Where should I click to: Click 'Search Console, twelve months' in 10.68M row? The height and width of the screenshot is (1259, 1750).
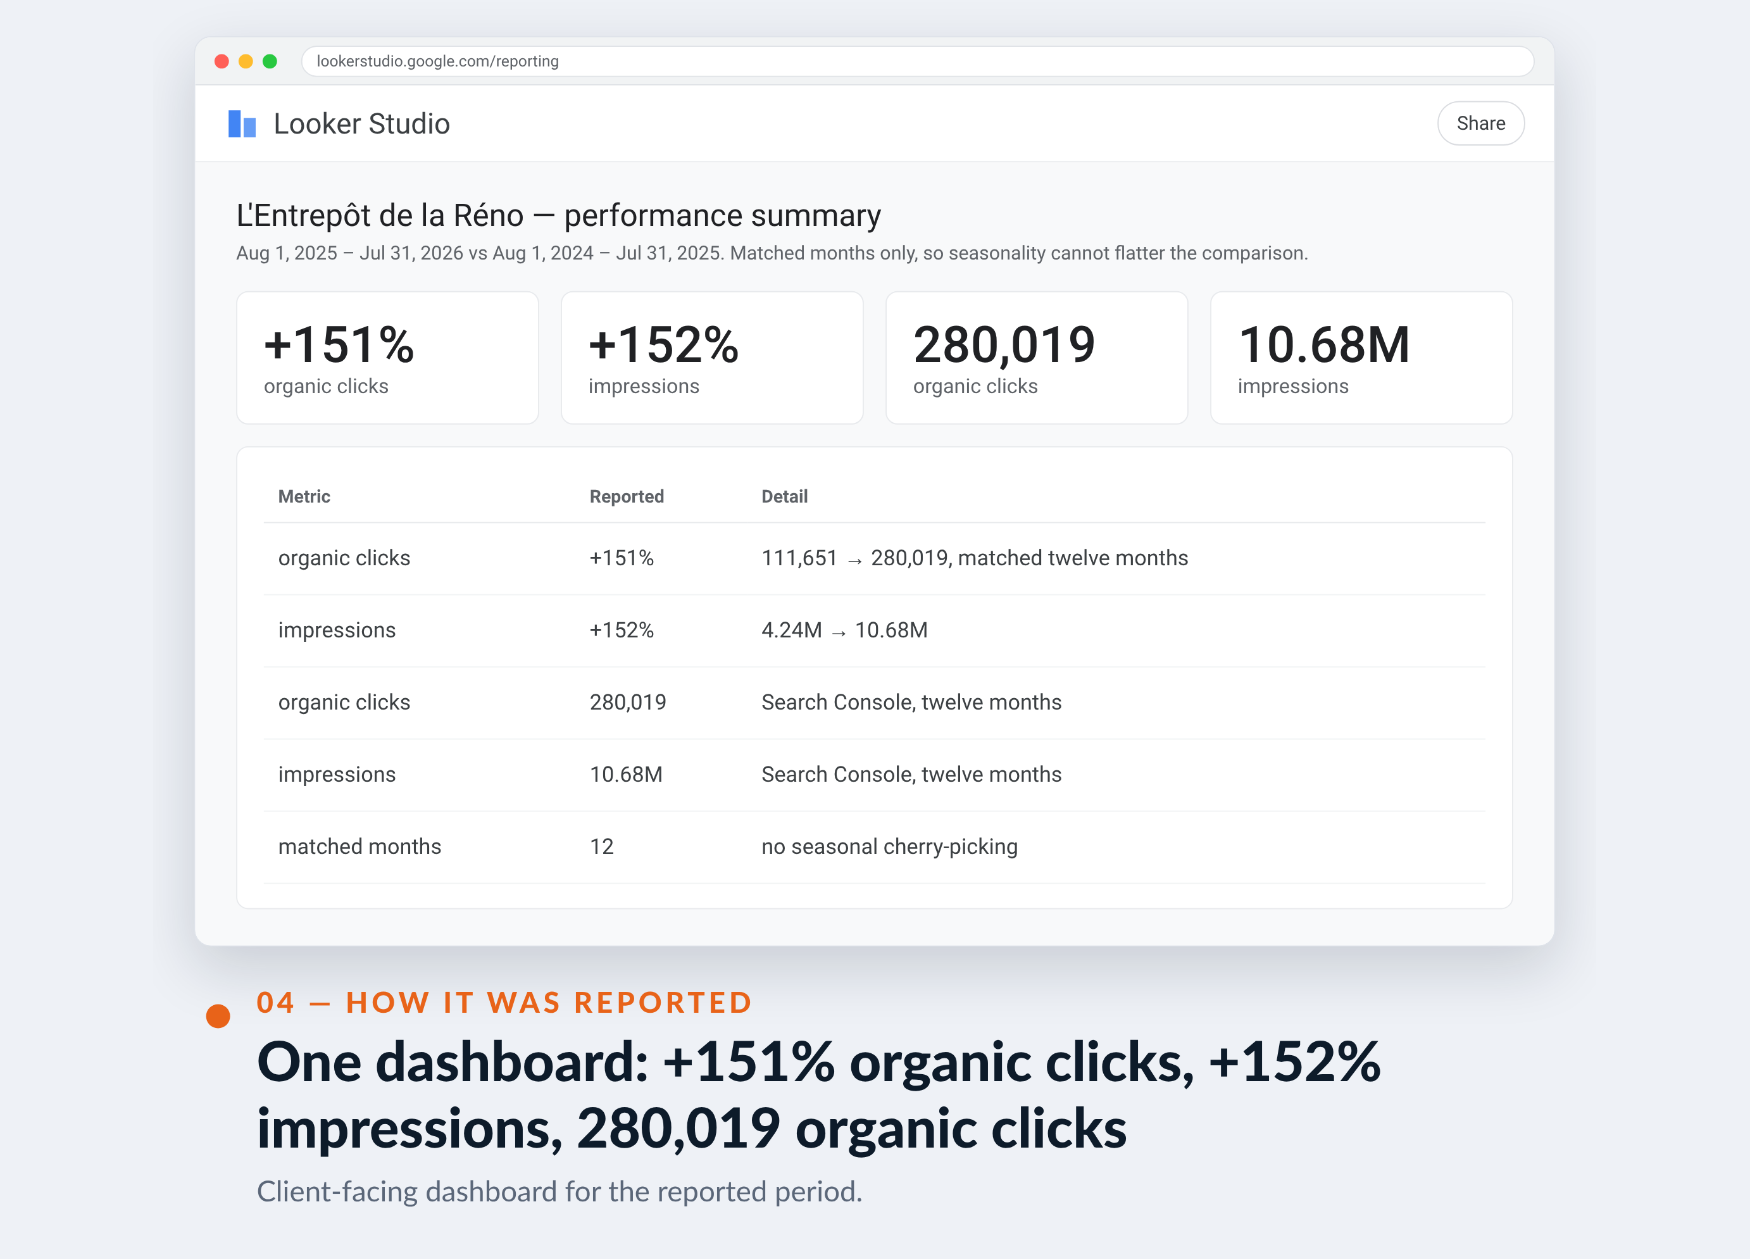tap(911, 774)
